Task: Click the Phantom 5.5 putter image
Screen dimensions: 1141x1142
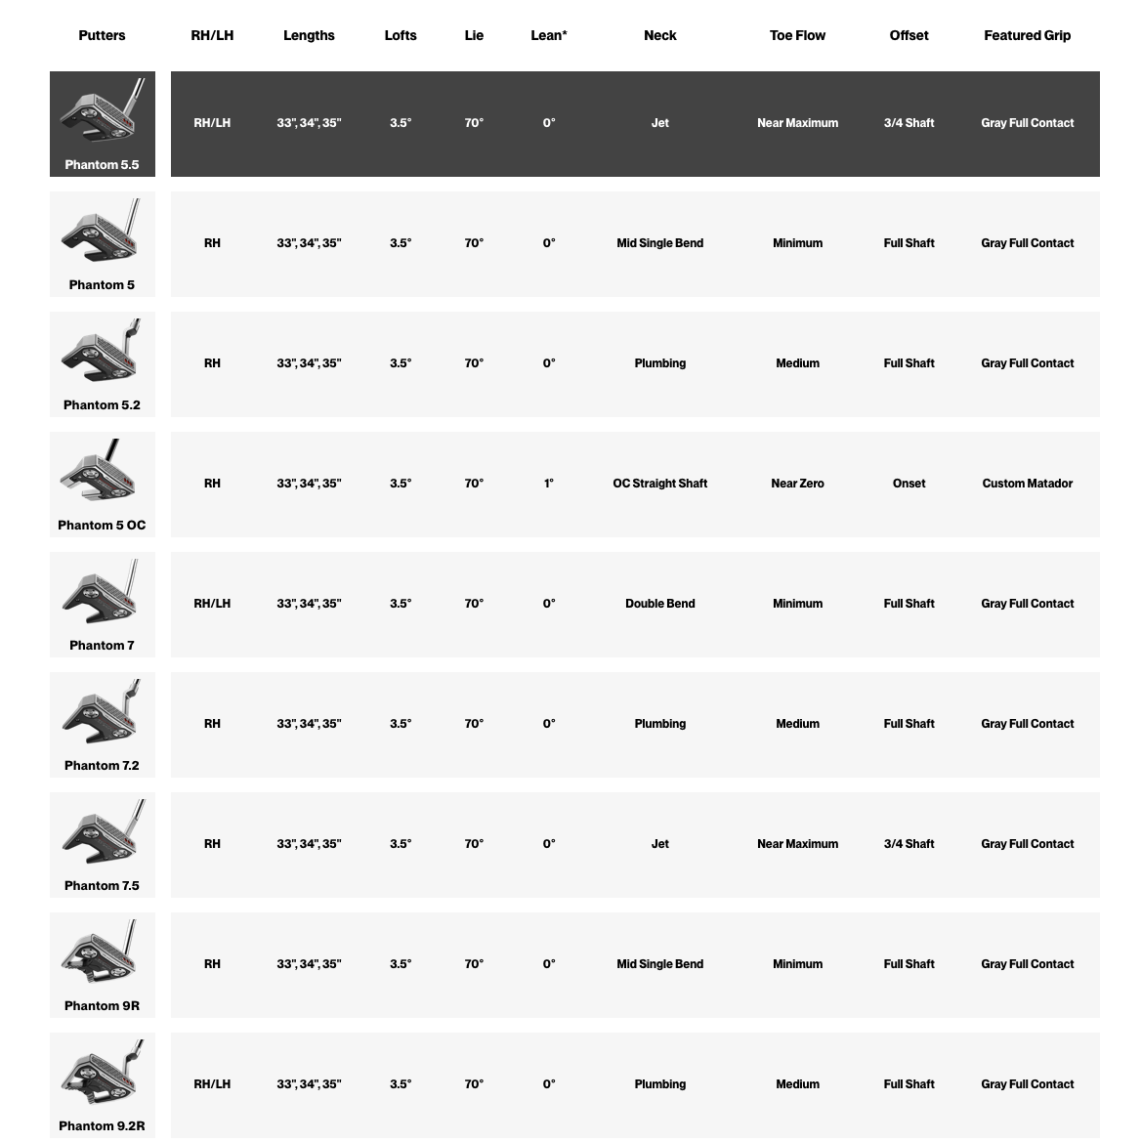Action: (102, 112)
